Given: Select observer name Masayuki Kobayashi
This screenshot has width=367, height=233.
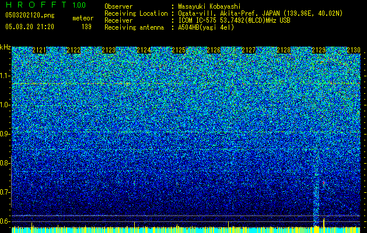Looking at the screenshot, I should (209, 6).
